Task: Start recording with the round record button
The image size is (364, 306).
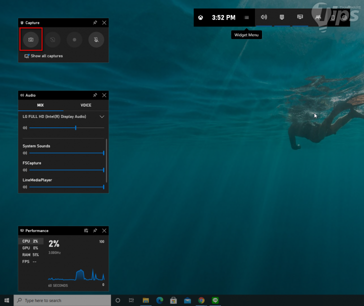Action: [74, 39]
